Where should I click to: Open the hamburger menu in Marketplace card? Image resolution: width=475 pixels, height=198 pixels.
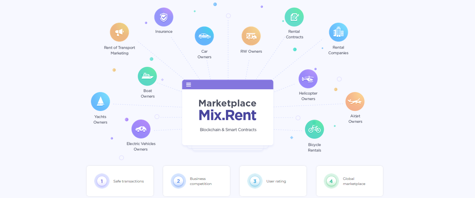189,85
